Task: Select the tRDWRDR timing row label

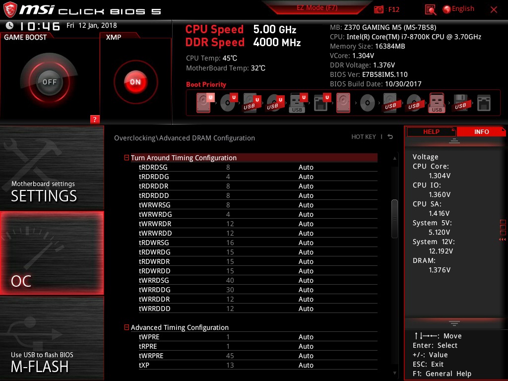Action: pos(154,261)
